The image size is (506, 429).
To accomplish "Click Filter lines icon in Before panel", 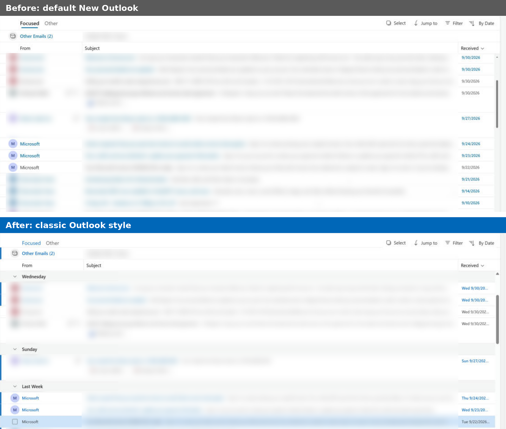I will click(x=447, y=23).
